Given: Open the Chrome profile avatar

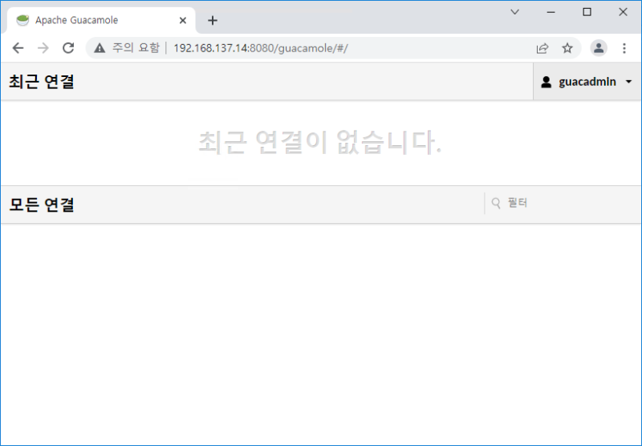Looking at the screenshot, I should pyautogui.click(x=599, y=48).
